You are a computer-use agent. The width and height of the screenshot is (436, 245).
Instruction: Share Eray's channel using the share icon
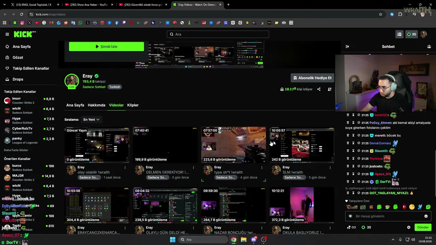(x=319, y=89)
